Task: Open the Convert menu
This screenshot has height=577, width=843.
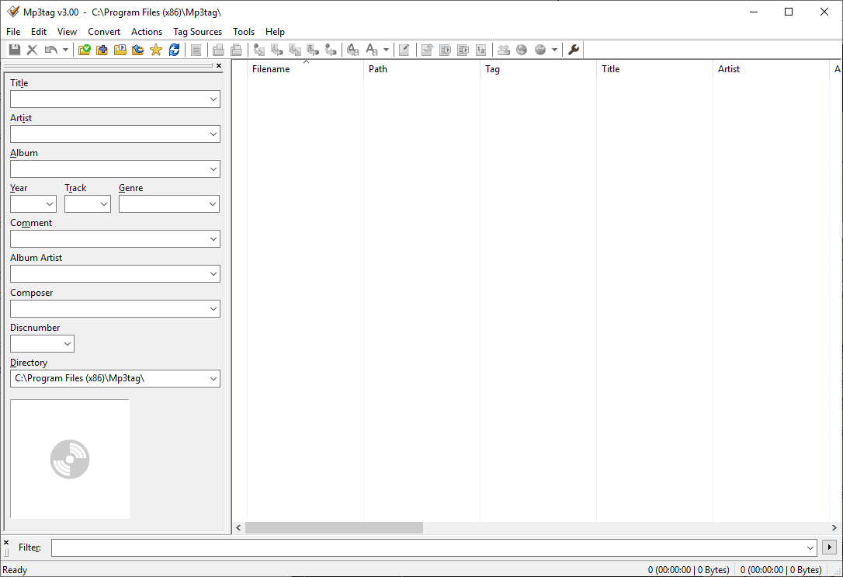Action: pos(104,32)
